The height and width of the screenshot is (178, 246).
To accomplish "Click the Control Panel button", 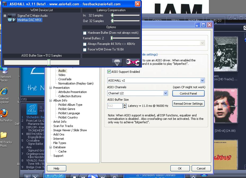I will 188,94.
